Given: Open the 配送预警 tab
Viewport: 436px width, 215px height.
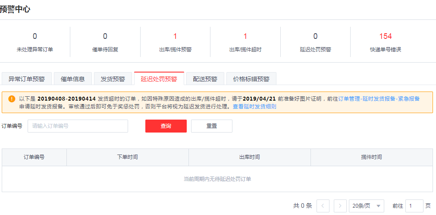Looking at the screenshot, I should coord(205,79).
